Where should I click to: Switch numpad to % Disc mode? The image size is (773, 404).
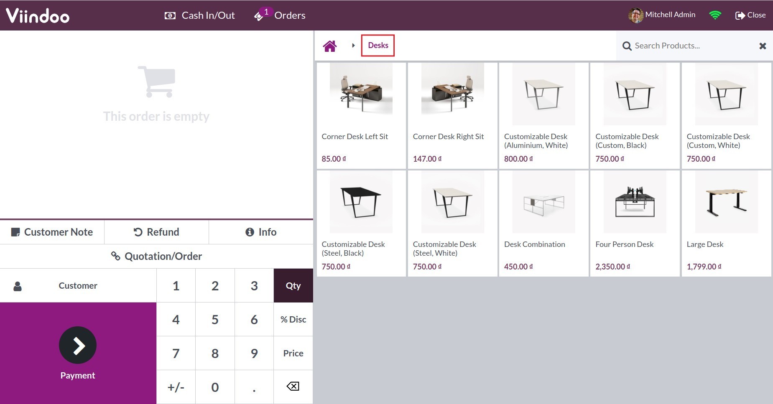tap(293, 320)
